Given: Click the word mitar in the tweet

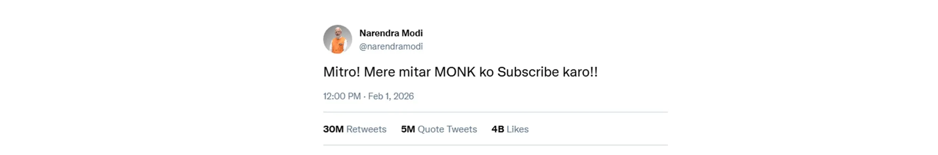Looking at the screenshot, I should click(415, 72).
